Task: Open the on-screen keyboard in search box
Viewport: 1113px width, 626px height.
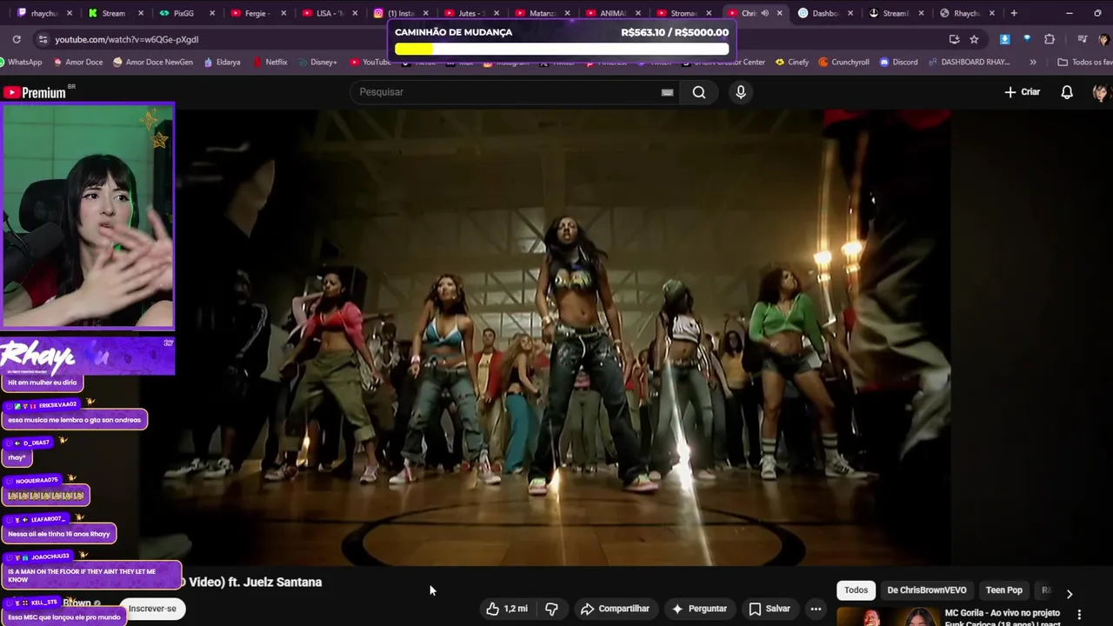Action: (x=667, y=92)
